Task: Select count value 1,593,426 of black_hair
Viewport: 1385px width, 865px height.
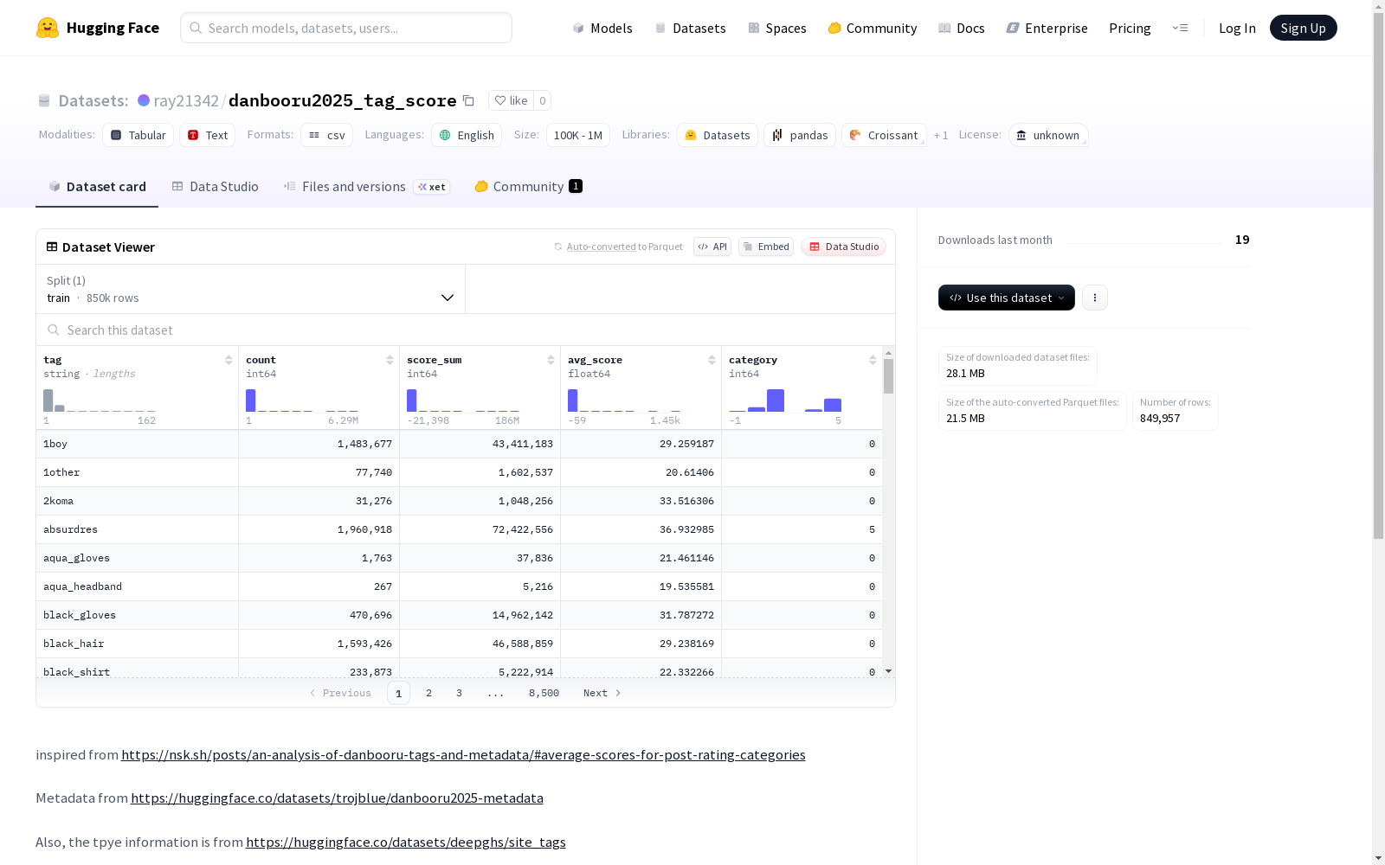Action: point(364,644)
